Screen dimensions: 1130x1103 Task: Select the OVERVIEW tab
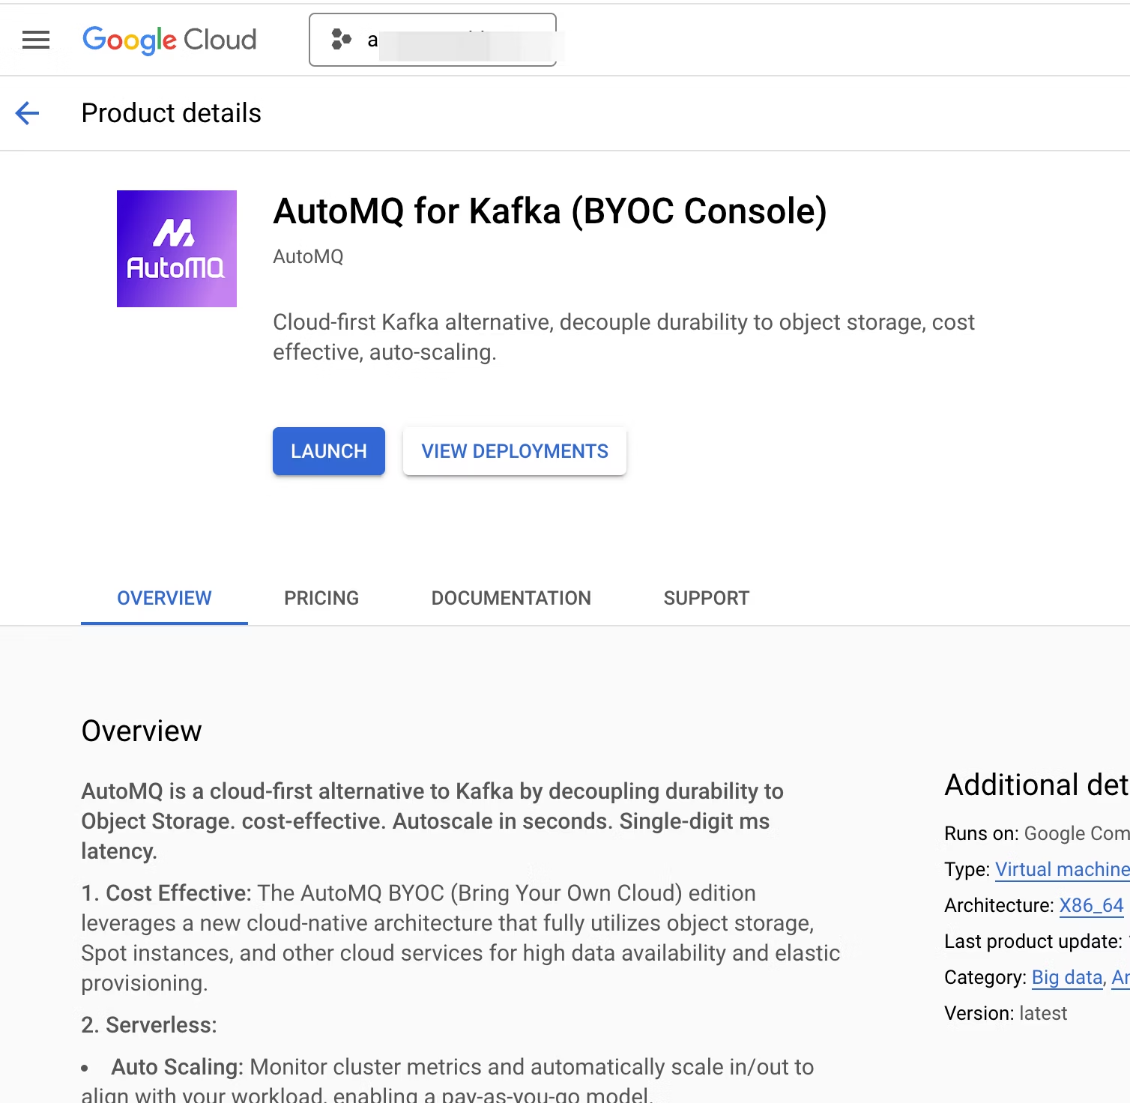click(x=164, y=598)
